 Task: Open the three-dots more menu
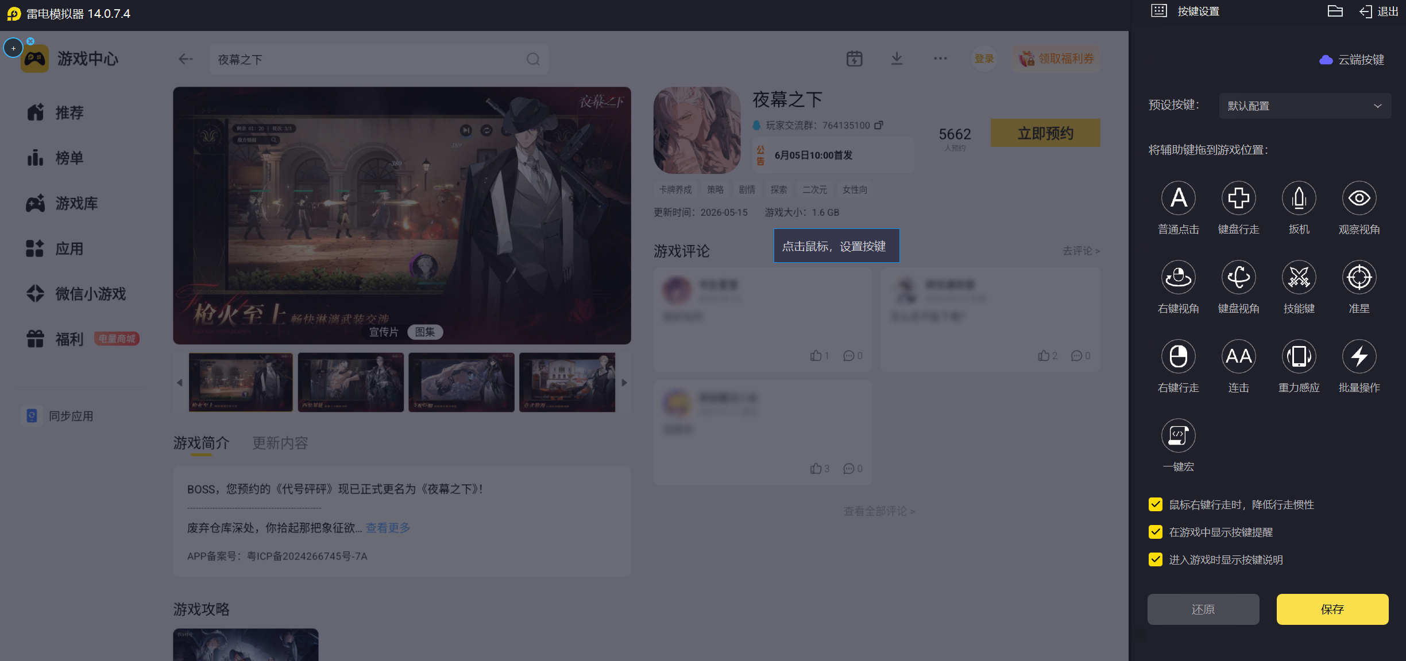coord(940,59)
